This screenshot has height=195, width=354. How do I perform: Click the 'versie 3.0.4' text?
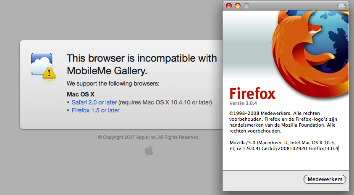[x=243, y=103]
